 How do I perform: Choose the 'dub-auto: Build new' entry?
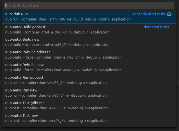[22, 40]
